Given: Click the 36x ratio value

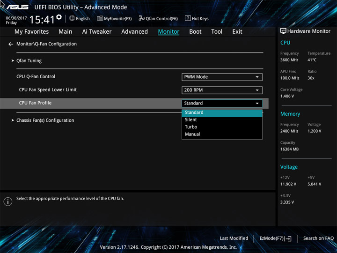Looking at the screenshot, I should pyautogui.click(x=311, y=78).
